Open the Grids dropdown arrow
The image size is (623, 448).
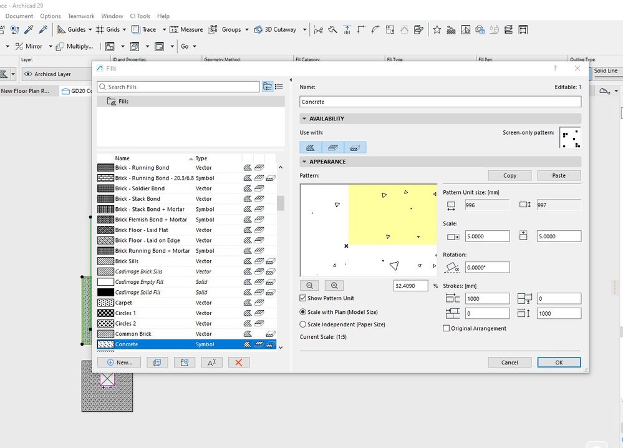point(124,30)
